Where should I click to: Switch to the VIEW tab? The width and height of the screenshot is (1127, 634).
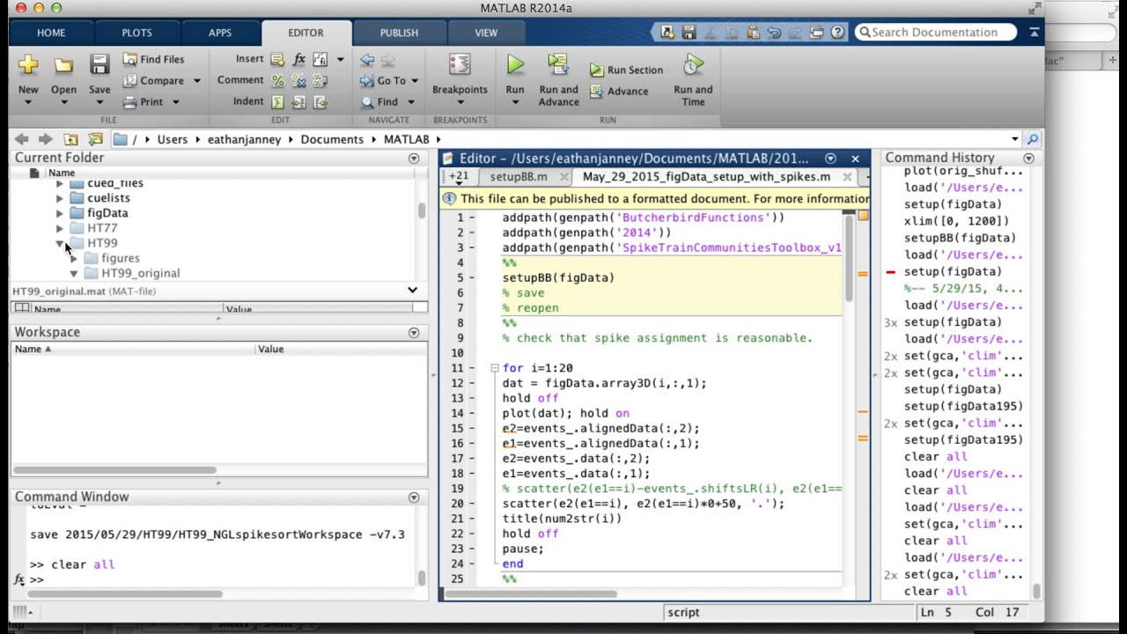(486, 33)
